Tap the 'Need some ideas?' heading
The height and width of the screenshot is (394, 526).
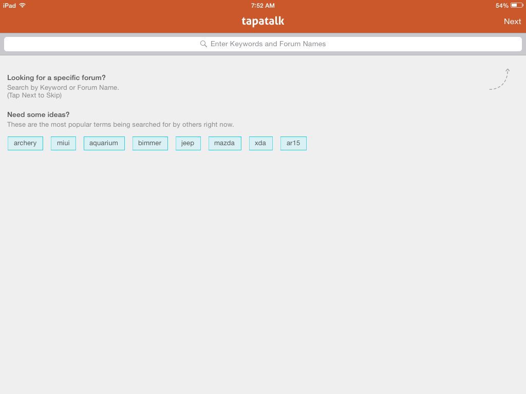coord(38,114)
